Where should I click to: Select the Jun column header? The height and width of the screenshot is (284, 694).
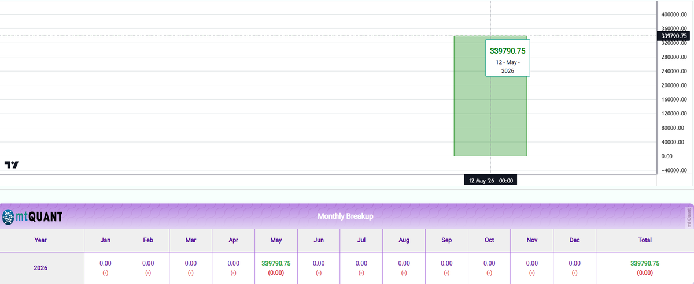point(319,240)
